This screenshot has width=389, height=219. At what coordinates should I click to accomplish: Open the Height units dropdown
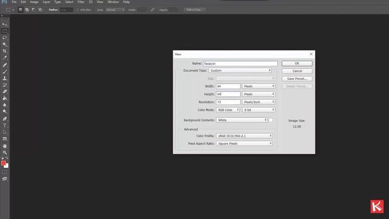[x=258, y=94]
